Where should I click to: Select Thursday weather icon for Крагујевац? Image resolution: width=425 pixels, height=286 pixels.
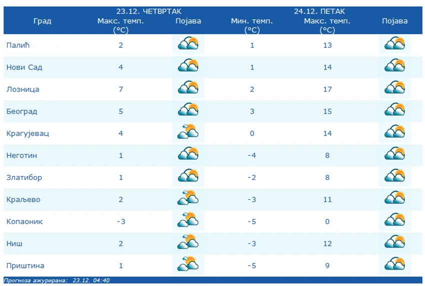point(188,132)
